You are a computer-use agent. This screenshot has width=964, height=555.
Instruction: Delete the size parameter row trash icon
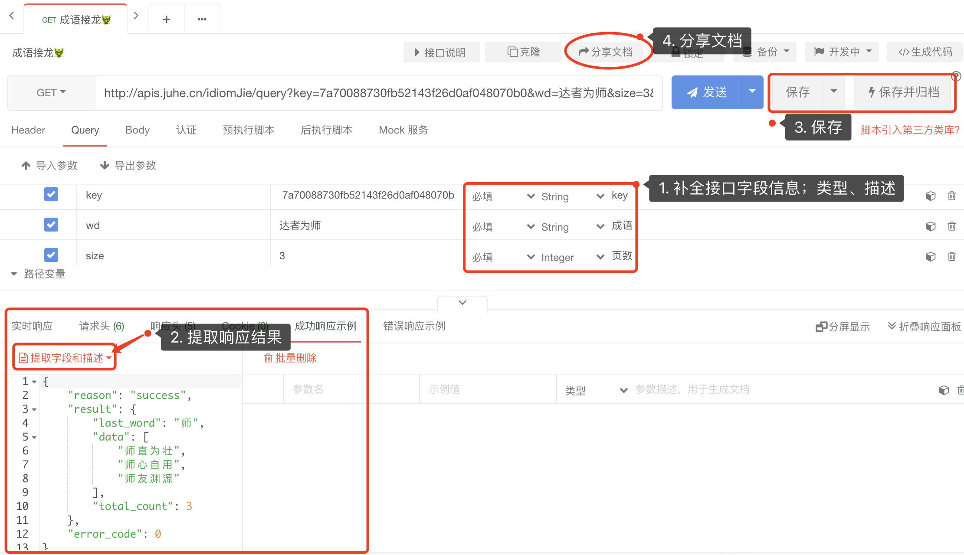[x=952, y=256]
